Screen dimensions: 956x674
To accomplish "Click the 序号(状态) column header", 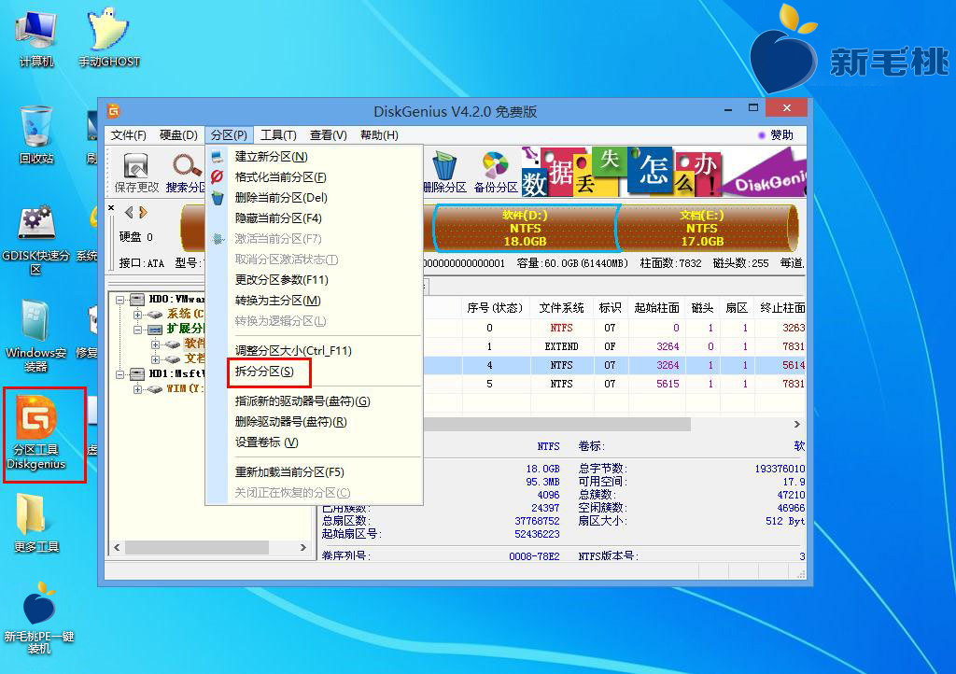I will 495,308.
